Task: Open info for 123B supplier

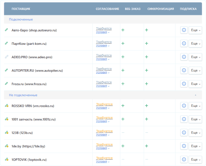Action: (x=184, y=133)
